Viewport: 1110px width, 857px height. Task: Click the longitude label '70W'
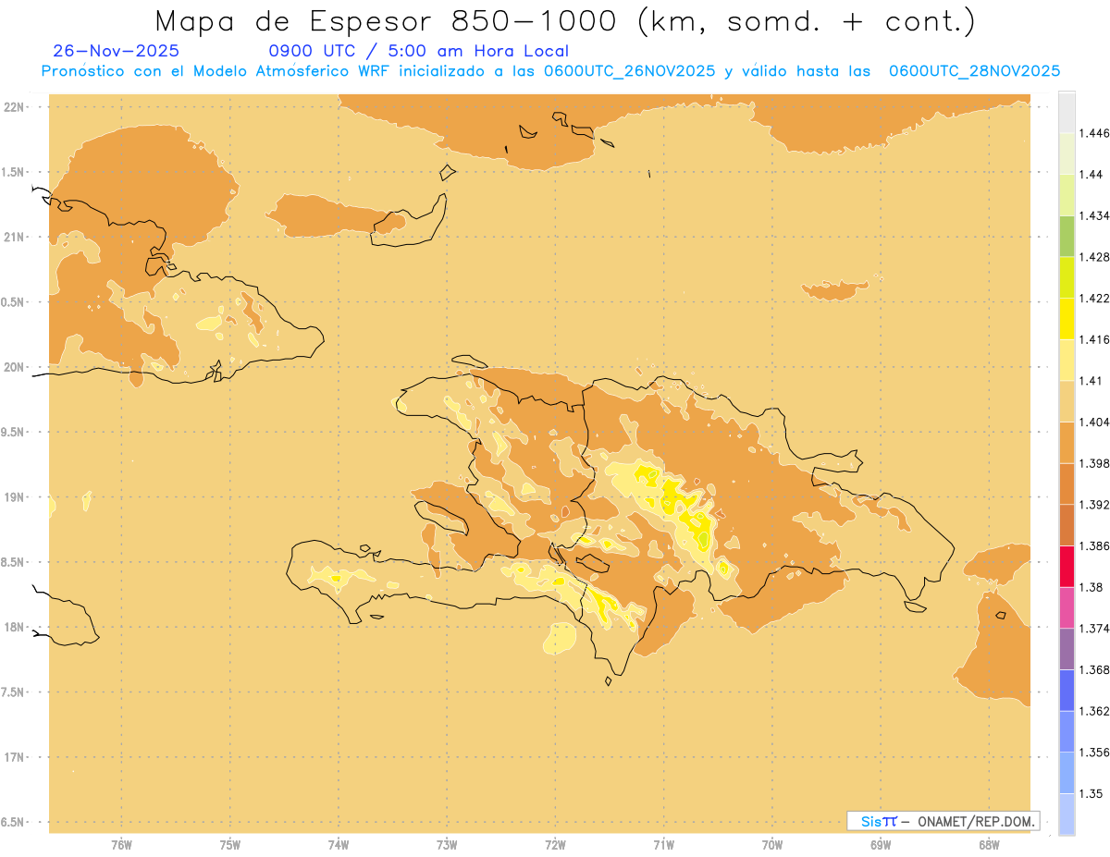772,845
